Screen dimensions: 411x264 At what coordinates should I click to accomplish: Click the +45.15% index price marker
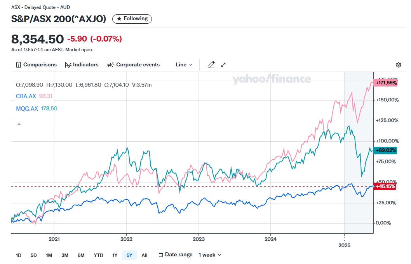(x=385, y=186)
